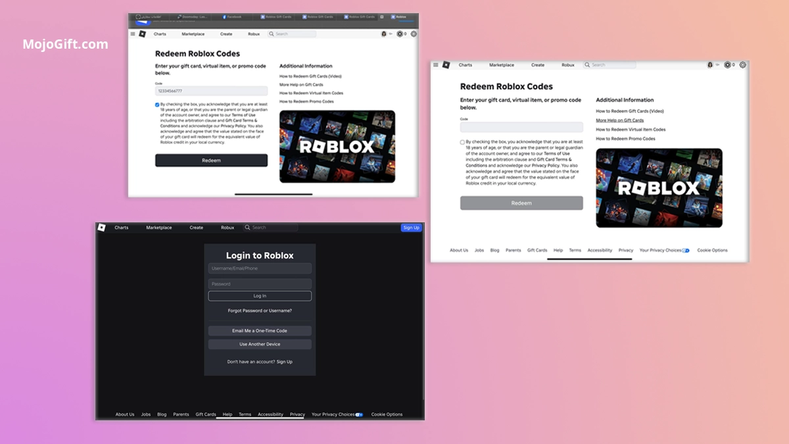Screen dimensions: 789x444
Task: Click search magnifier icon in empty-code Redeem window
Action: coord(588,65)
